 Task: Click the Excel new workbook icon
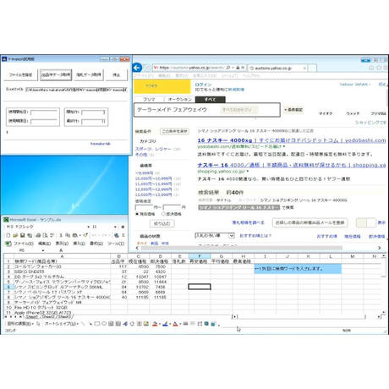[x=8, y=235]
